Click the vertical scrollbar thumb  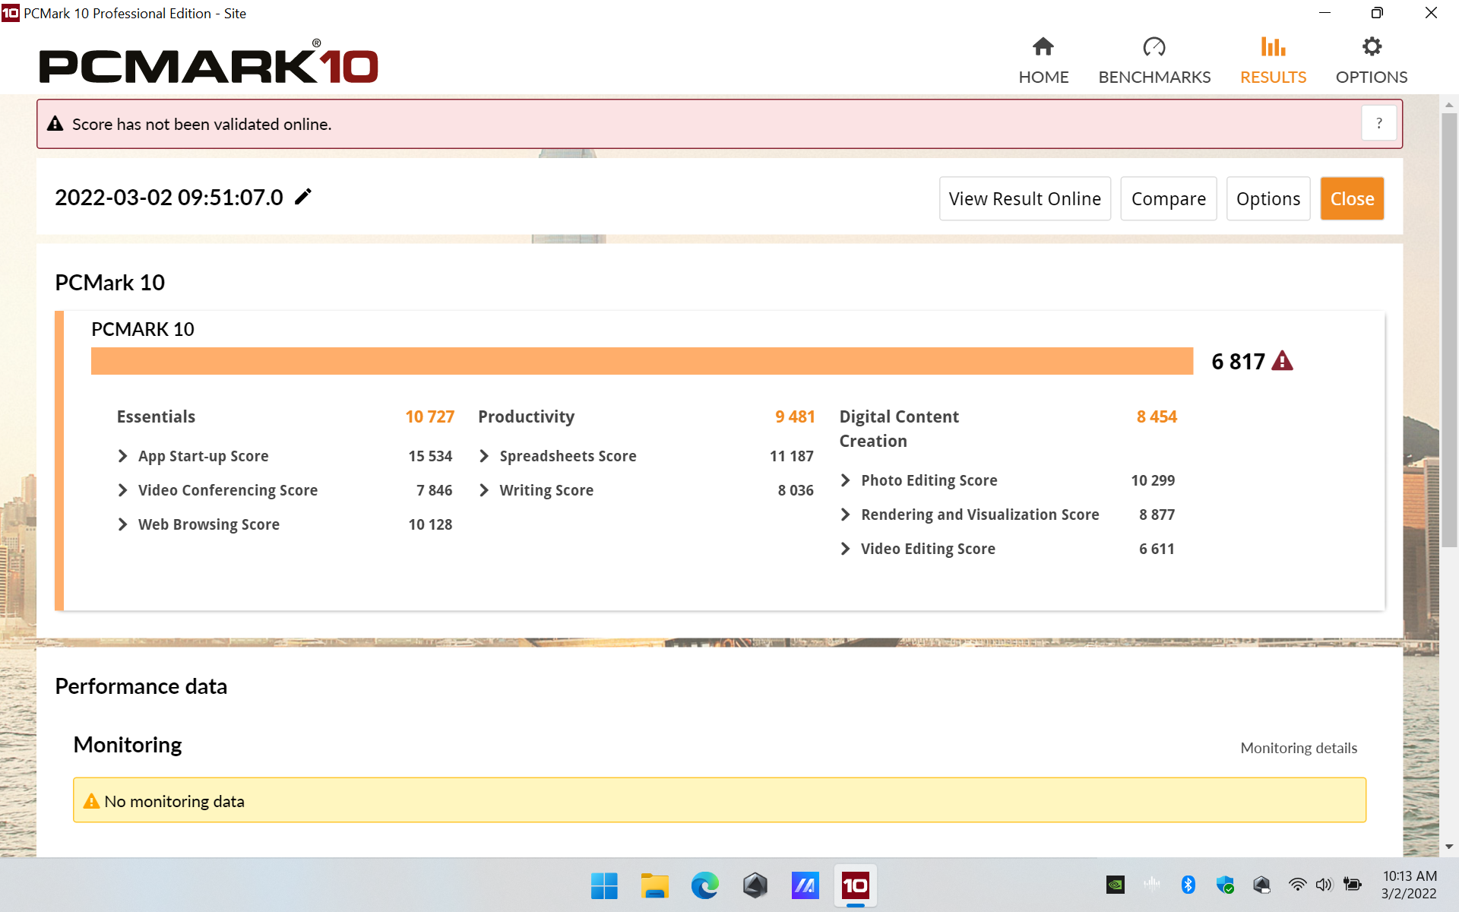pos(1449,331)
